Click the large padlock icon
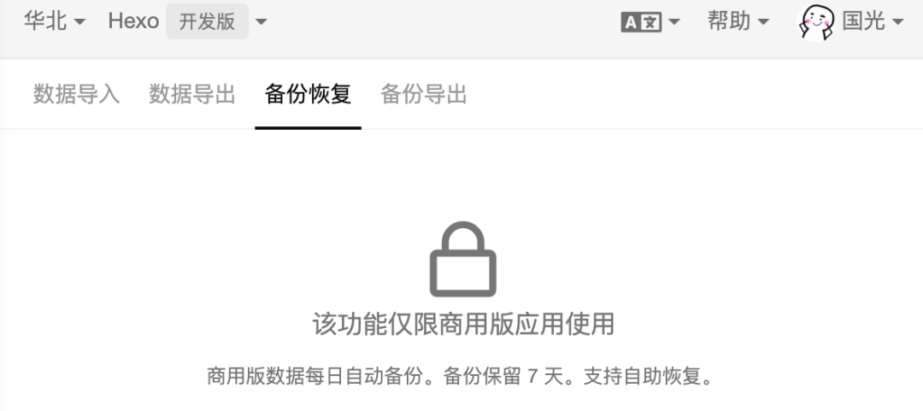 tap(462, 259)
